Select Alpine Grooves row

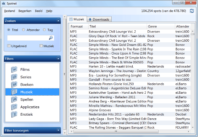point(130,110)
